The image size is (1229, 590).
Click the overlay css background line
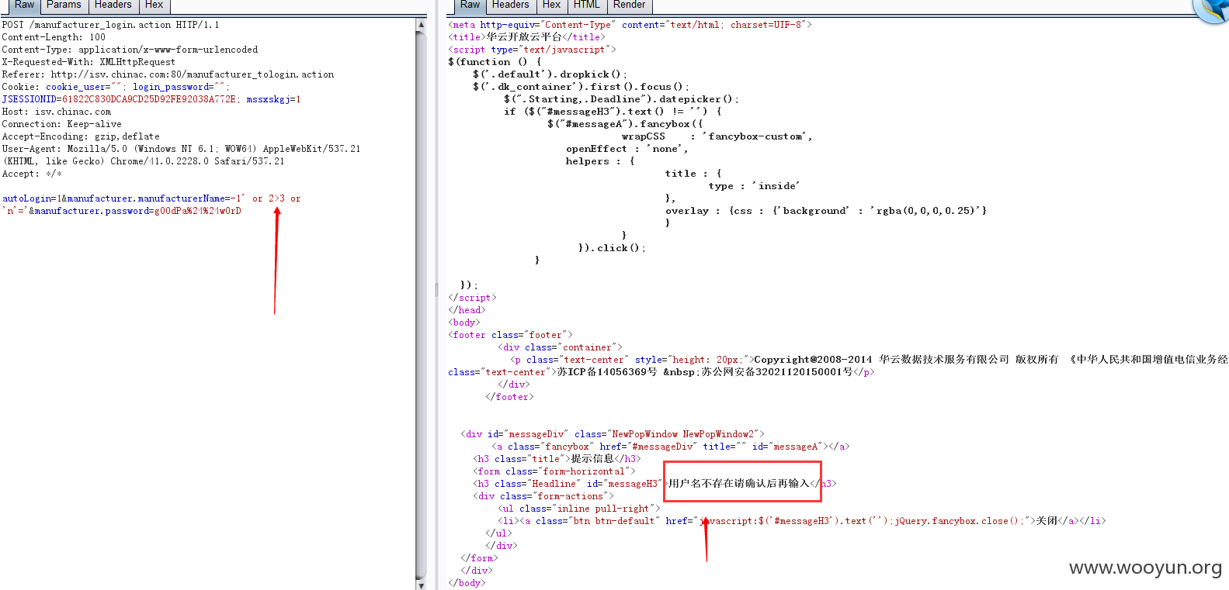826,211
